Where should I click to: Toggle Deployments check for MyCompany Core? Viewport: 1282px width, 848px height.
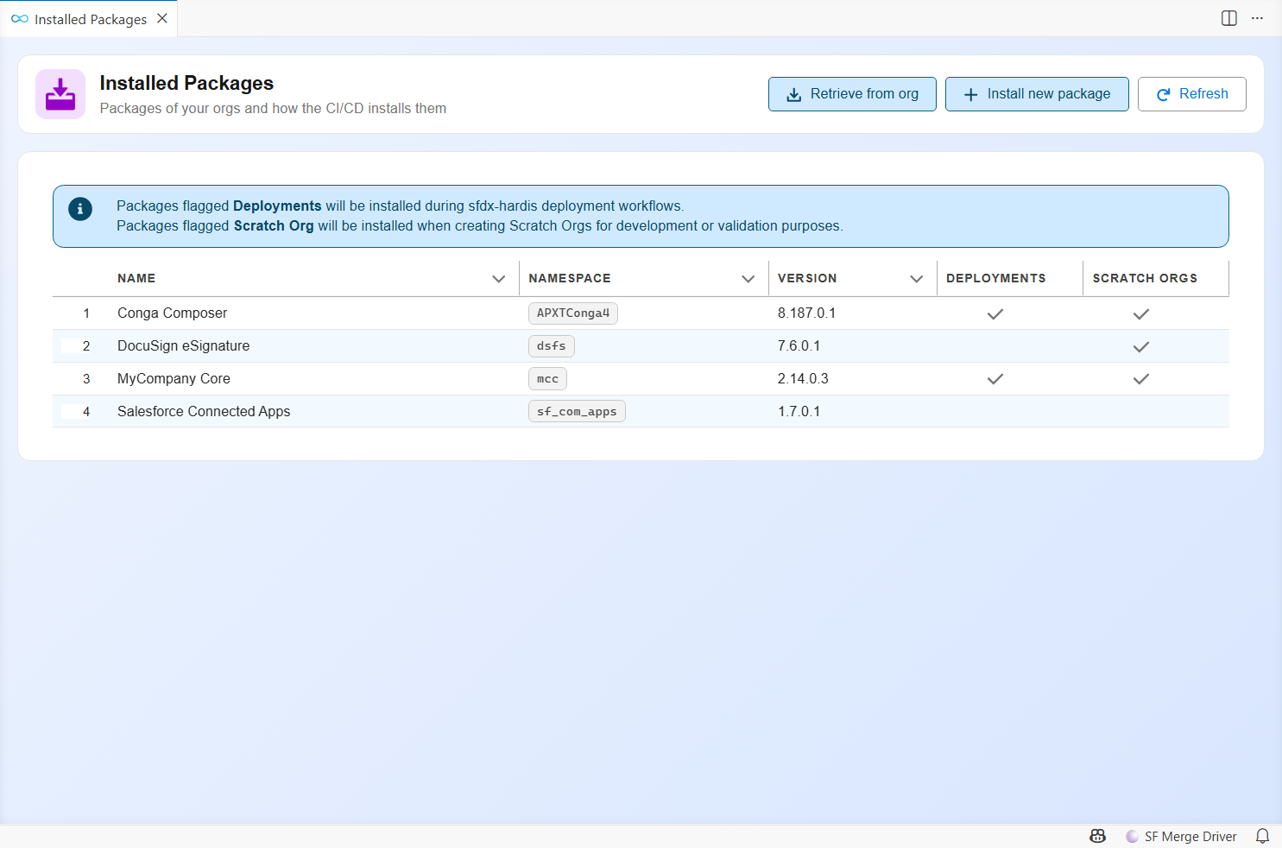(x=995, y=379)
